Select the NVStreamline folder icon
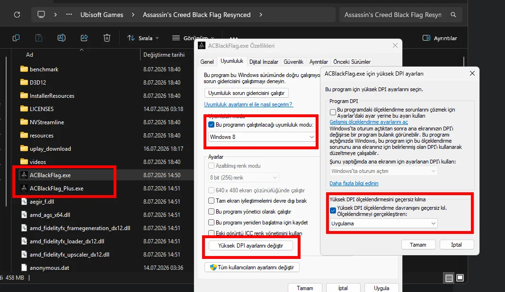The width and height of the screenshot is (505, 292). point(24,122)
